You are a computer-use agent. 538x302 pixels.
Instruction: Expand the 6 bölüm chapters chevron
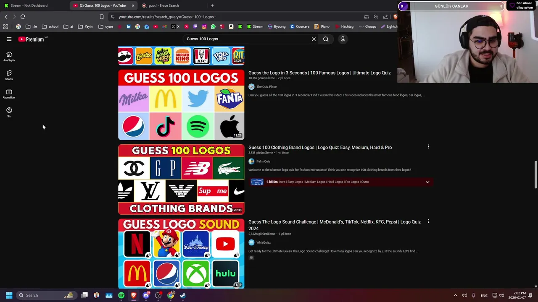(x=427, y=182)
